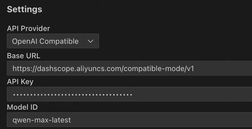Click the 'API Key' label
This screenshot has width=252, height=129.
click(x=20, y=82)
